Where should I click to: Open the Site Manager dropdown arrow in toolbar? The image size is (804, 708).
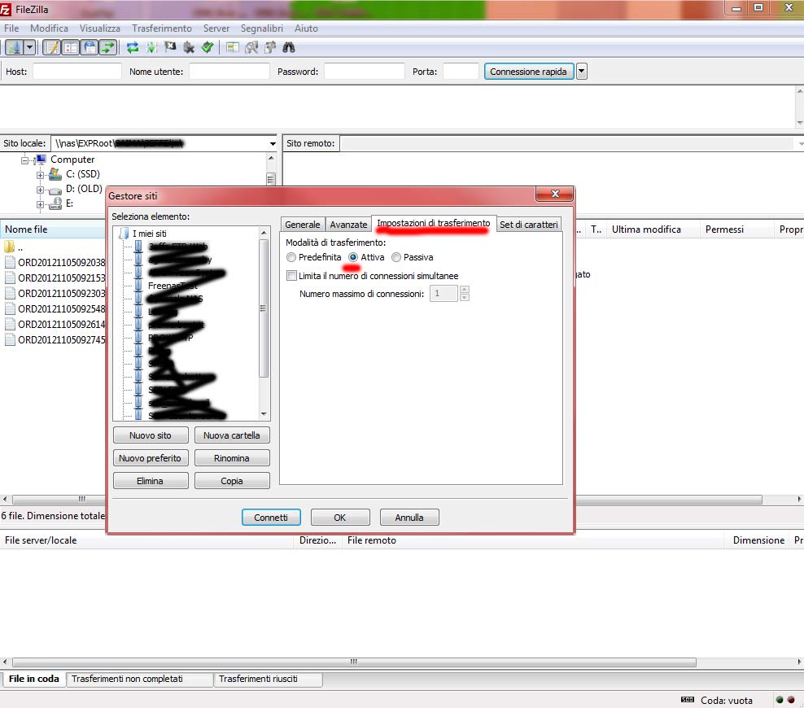(x=29, y=48)
